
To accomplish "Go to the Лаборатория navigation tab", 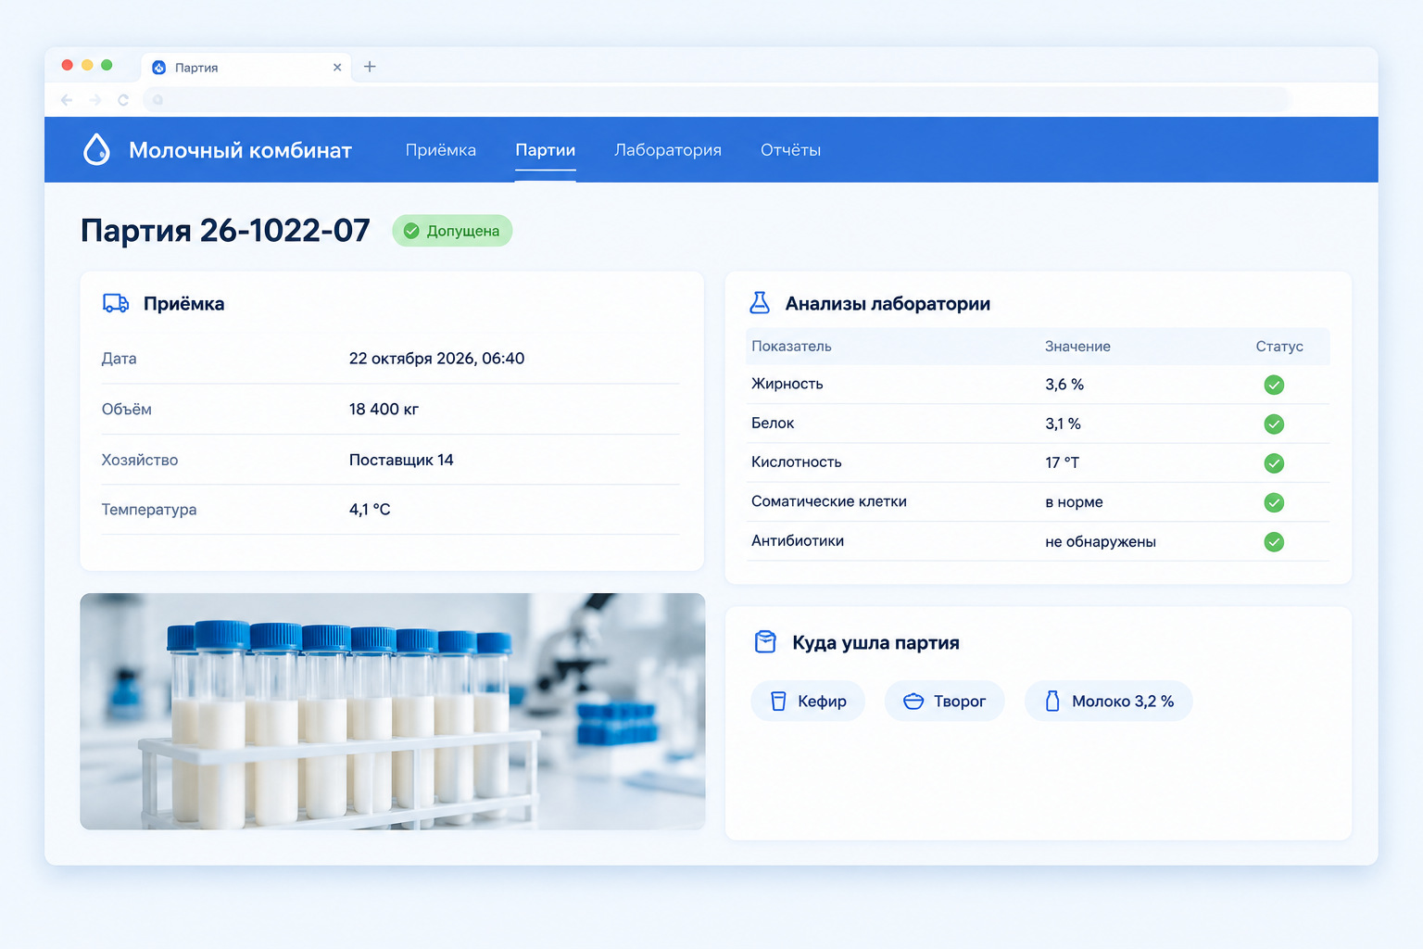I will 668,150.
